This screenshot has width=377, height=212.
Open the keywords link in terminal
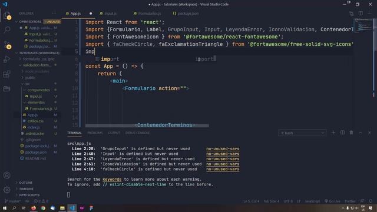point(112,179)
